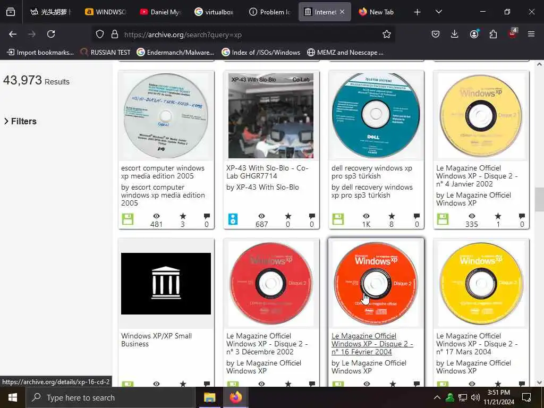Click the taskbar search box
544x408 pixels.
point(110,397)
